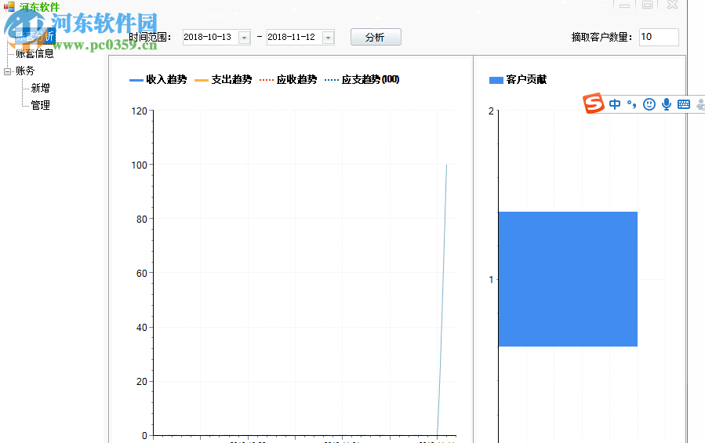Click the 120 label on trend chart axis
Screen dimensions: 705x443
[139, 111]
